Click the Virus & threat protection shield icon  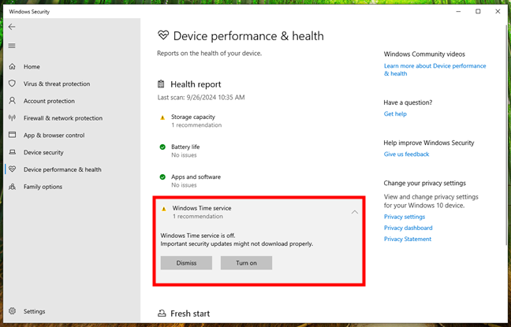pyautogui.click(x=12, y=84)
